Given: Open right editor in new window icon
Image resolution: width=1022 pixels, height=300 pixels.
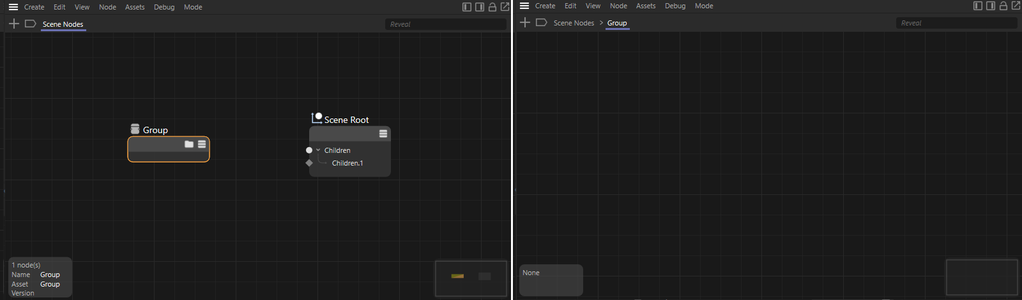Looking at the screenshot, I should pos(1016,6).
